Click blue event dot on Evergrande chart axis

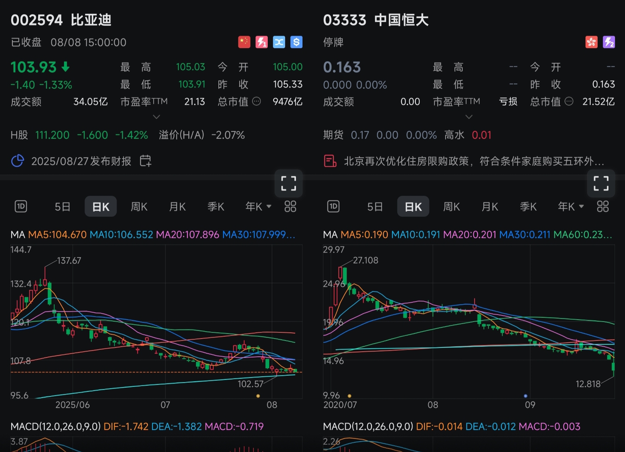pyautogui.click(x=525, y=396)
